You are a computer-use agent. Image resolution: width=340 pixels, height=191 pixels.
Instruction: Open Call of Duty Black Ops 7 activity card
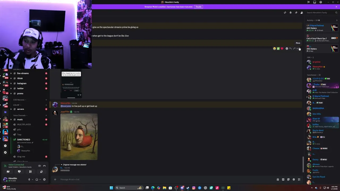coord(322,38)
